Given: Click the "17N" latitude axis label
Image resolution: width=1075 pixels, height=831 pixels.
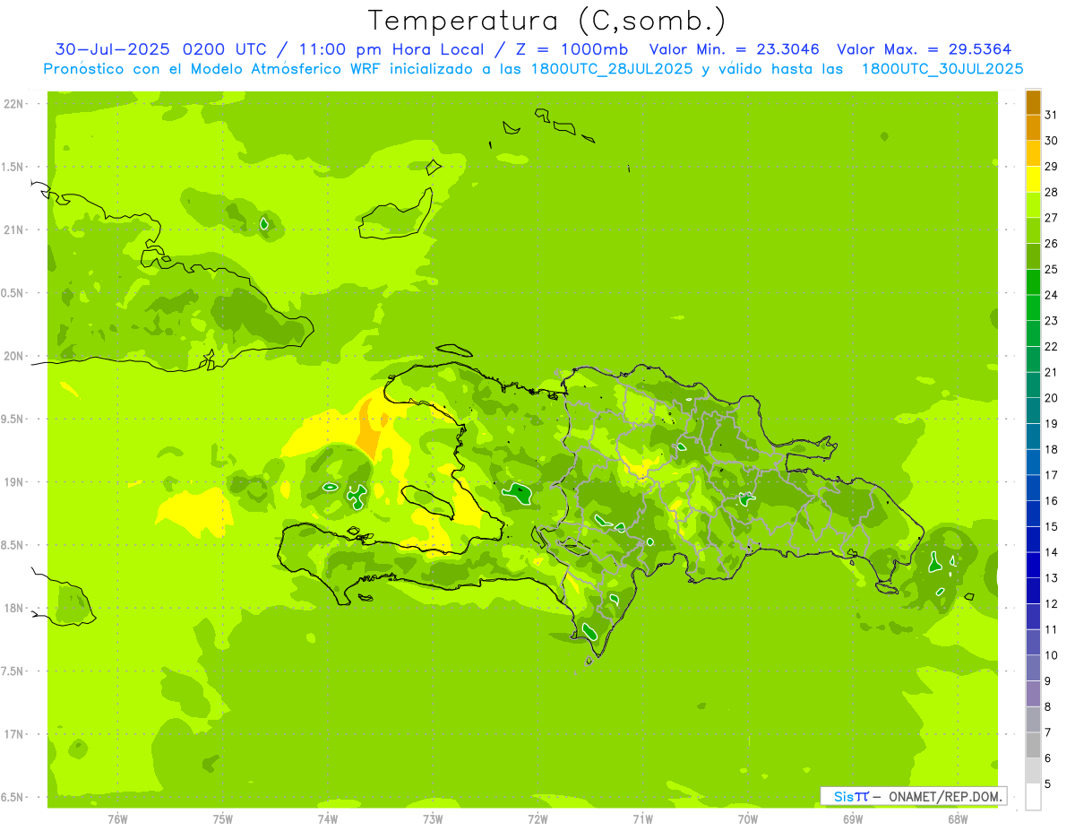Looking at the screenshot, I should pyautogui.click(x=15, y=734).
